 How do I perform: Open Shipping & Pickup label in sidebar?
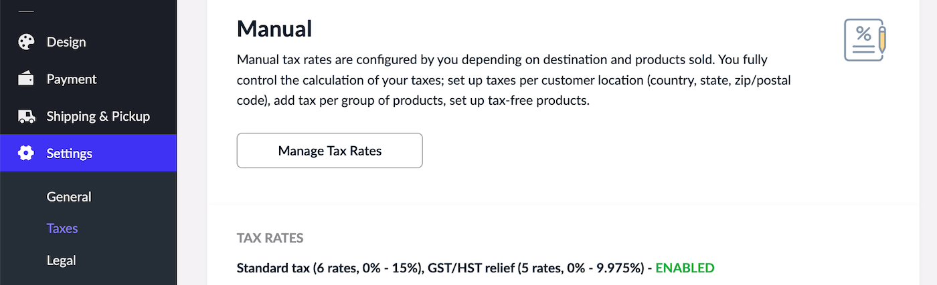98,117
